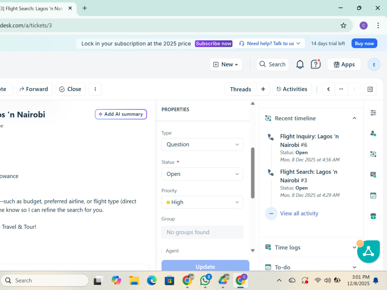Screen dimensions: 387x290
Task: Open Microsoft Edge from taskbar
Action: (x=152, y=280)
